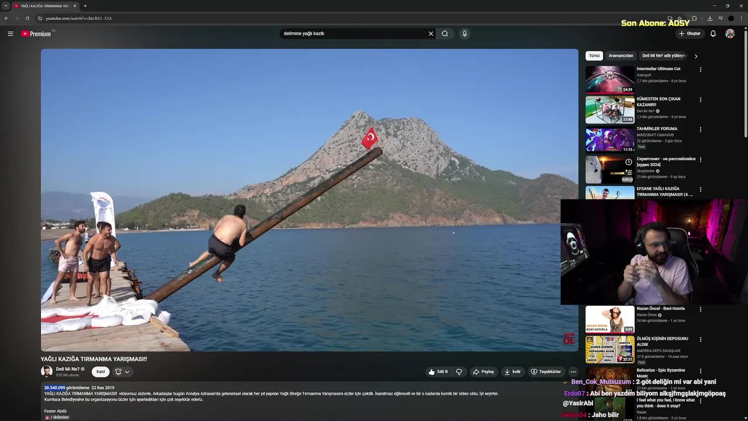Click the Katıl join button

tap(101, 372)
